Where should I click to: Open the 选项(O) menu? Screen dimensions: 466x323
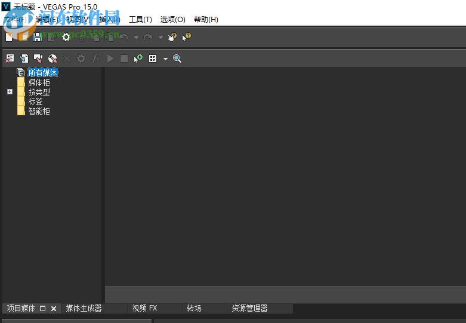(x=172, y=20)
